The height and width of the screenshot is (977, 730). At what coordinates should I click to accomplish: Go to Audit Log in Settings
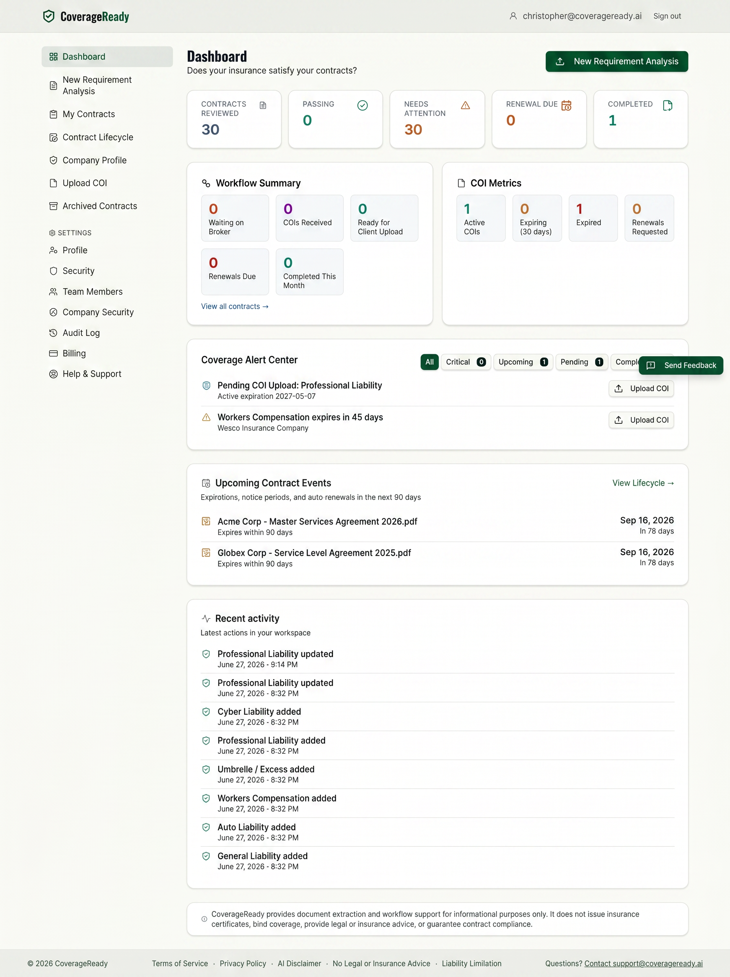(107, 333)
